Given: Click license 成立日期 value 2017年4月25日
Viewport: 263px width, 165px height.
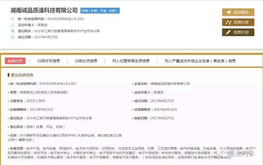Looking at the screenshot, I should (162, 101).
